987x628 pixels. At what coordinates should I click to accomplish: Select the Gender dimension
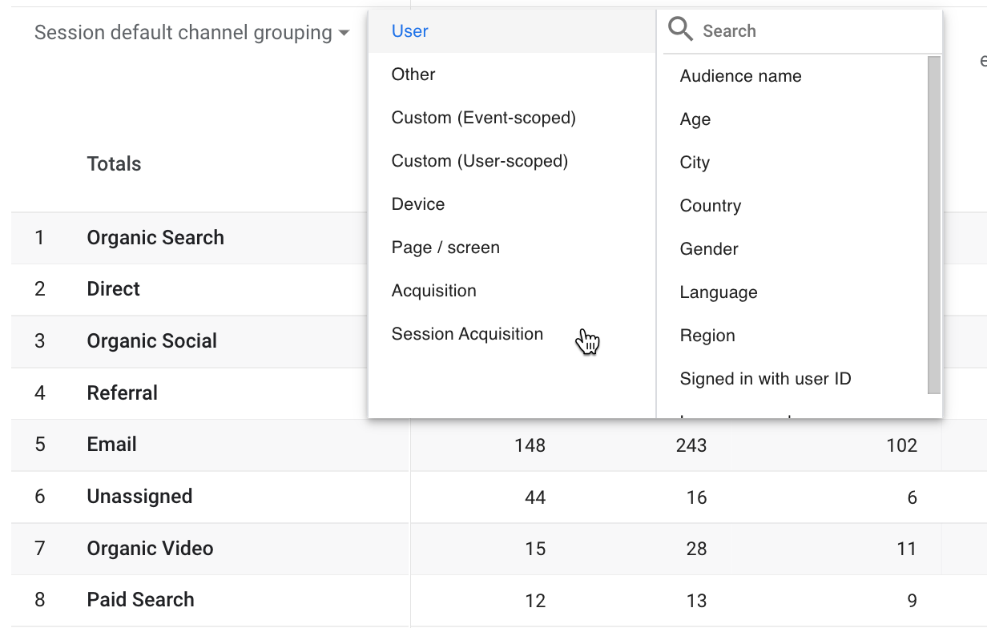pos(709,249)
